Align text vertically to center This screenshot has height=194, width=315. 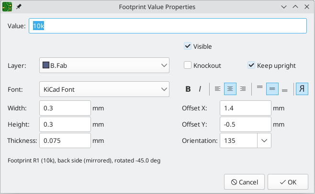272,89
